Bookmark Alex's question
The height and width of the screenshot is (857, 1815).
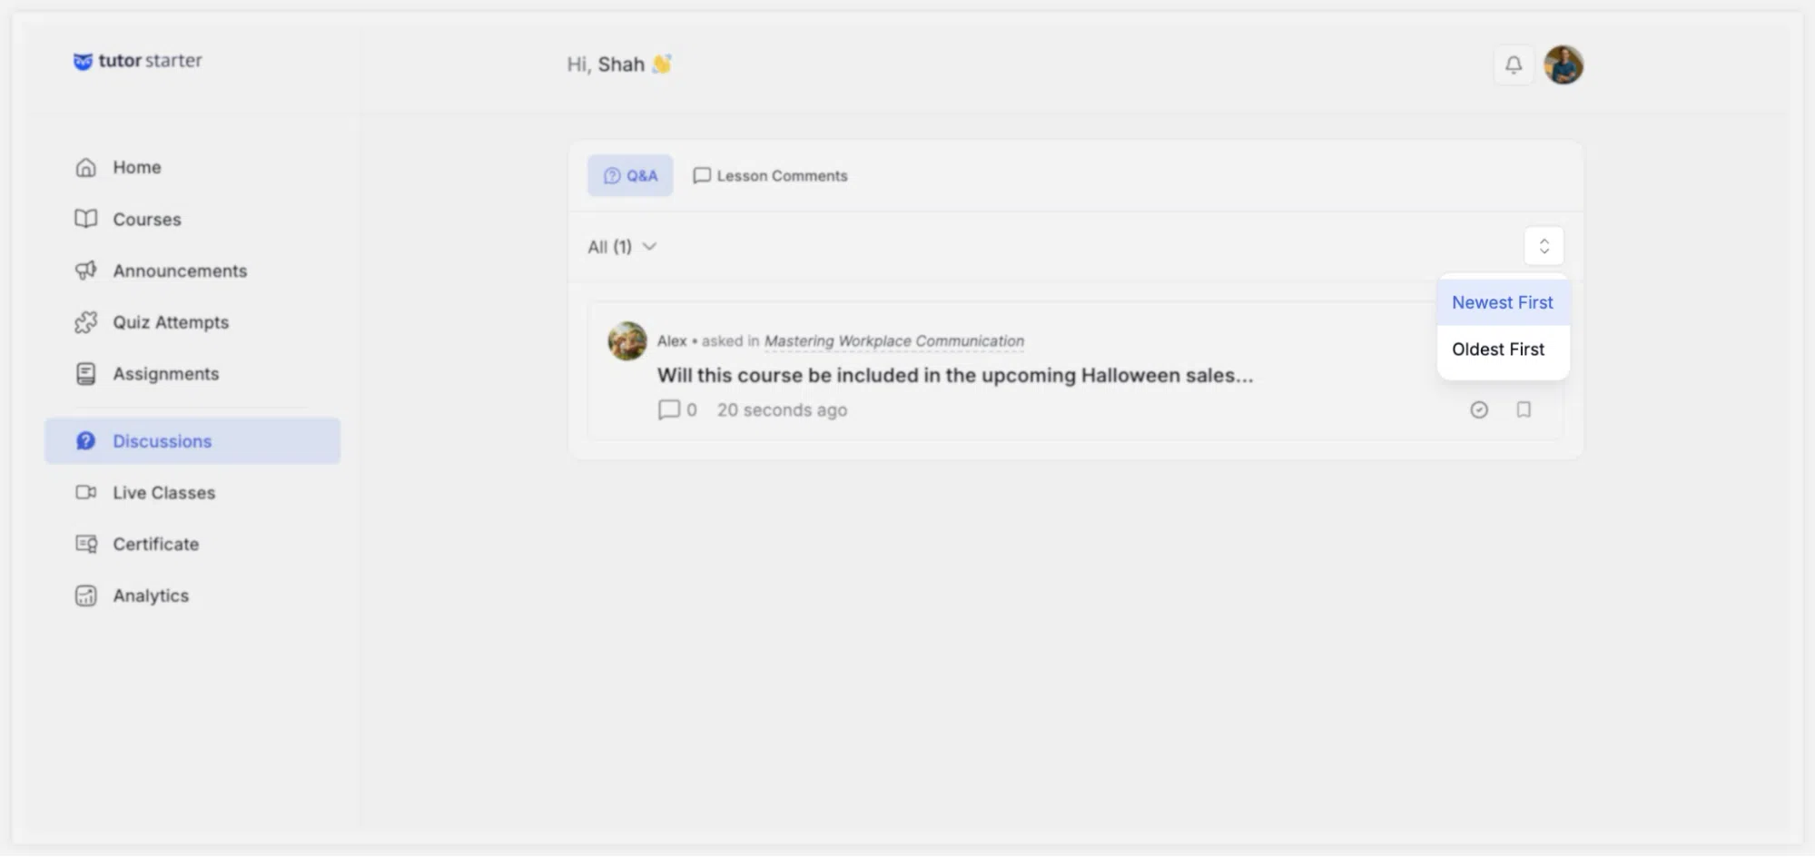point(1524,410)
